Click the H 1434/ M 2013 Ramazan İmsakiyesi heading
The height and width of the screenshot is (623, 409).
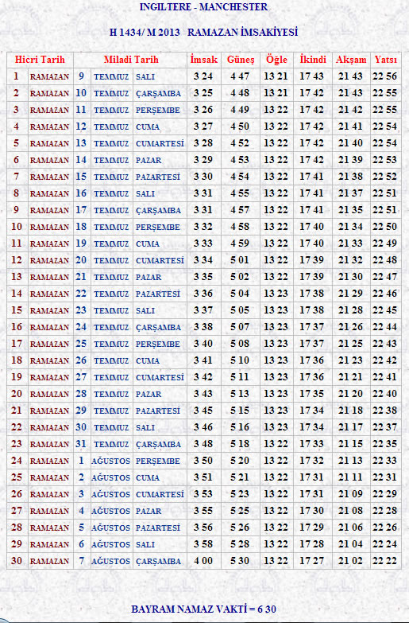(203, 32)
